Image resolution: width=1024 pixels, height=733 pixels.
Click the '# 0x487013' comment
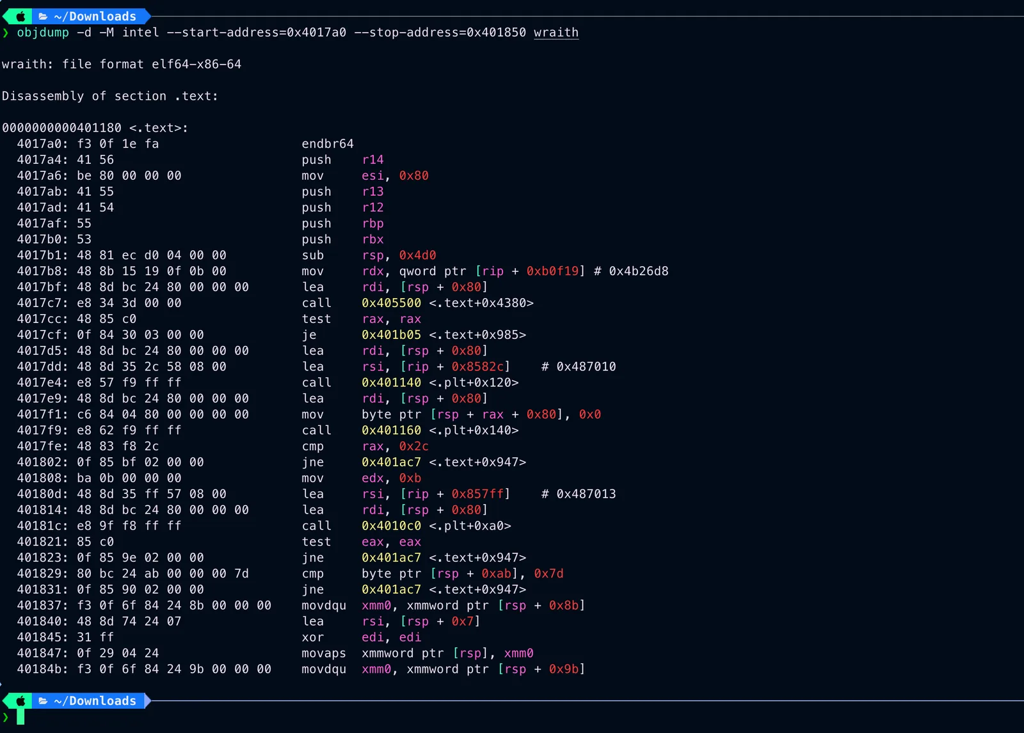pyautogui.click(x=579, y=494)
